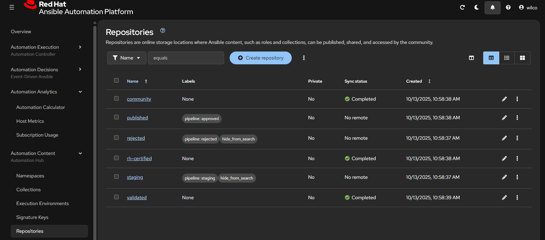
Task: Click the pipeline: approved label
Action: (x=202, y=119)
